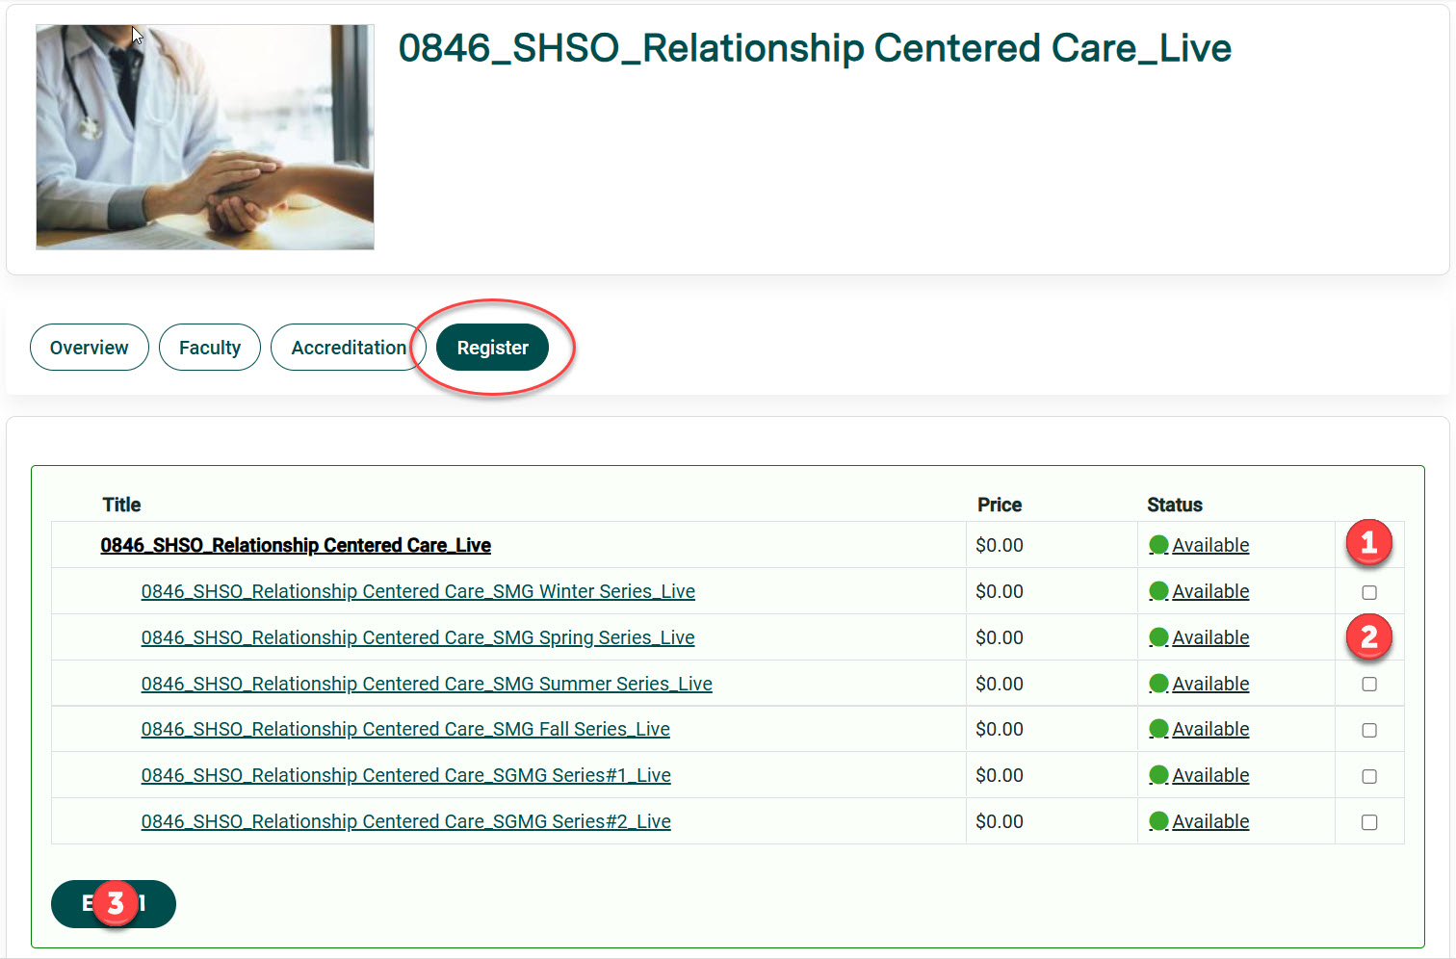
Task: Open the SMG Winter Series_Live course link
Action: tap(418, 592)
